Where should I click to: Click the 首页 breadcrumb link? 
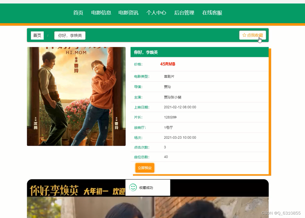pos(37,36)
